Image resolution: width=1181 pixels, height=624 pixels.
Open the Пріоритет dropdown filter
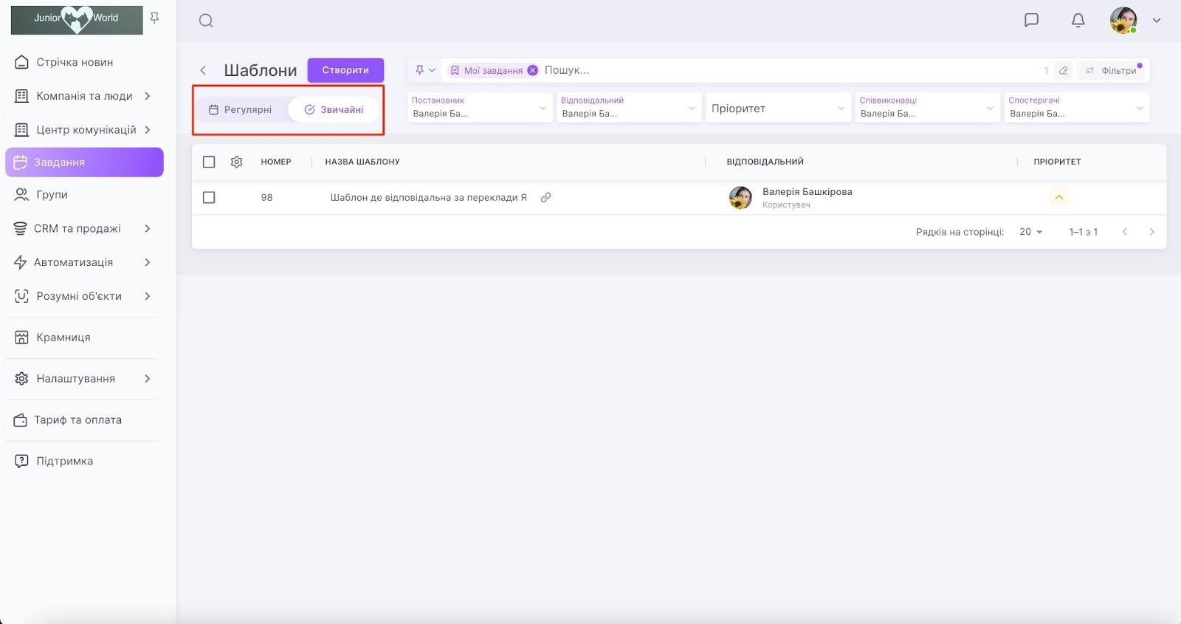pyautogui.click(x=777, y=108)
